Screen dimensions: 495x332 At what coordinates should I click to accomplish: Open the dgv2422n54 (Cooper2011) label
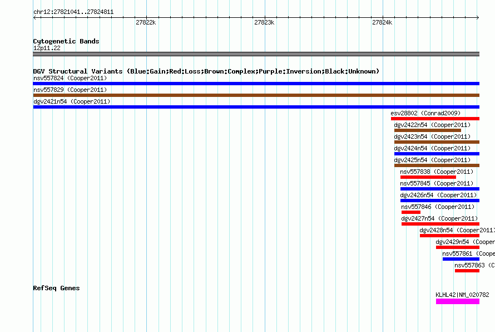[x=432, y=125]
